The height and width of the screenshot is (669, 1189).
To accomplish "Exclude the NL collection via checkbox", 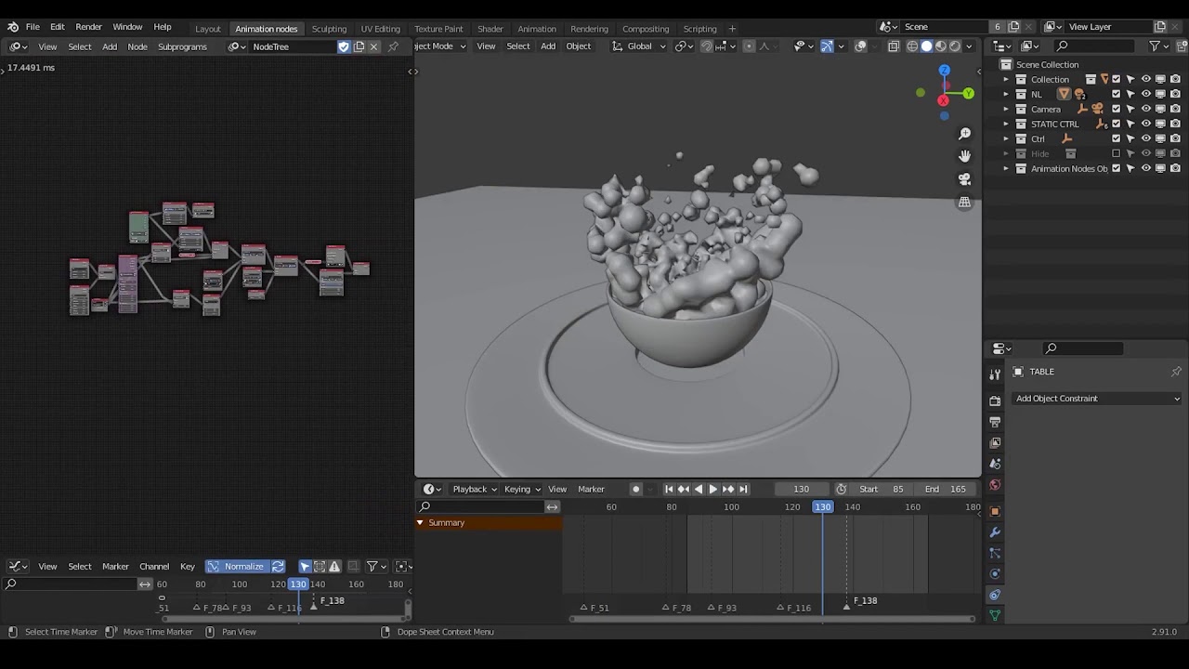I will (1117, 94).
